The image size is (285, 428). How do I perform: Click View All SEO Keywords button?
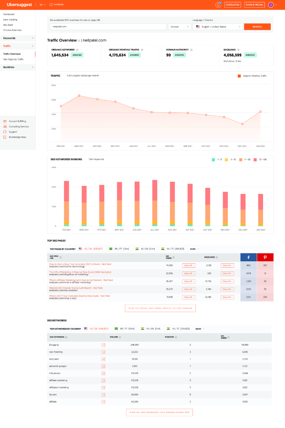pos(160,413)
